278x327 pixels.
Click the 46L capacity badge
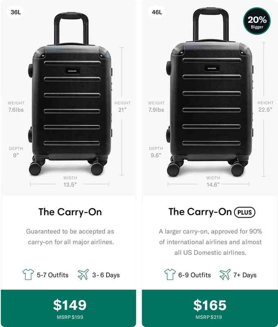(157, 12)
